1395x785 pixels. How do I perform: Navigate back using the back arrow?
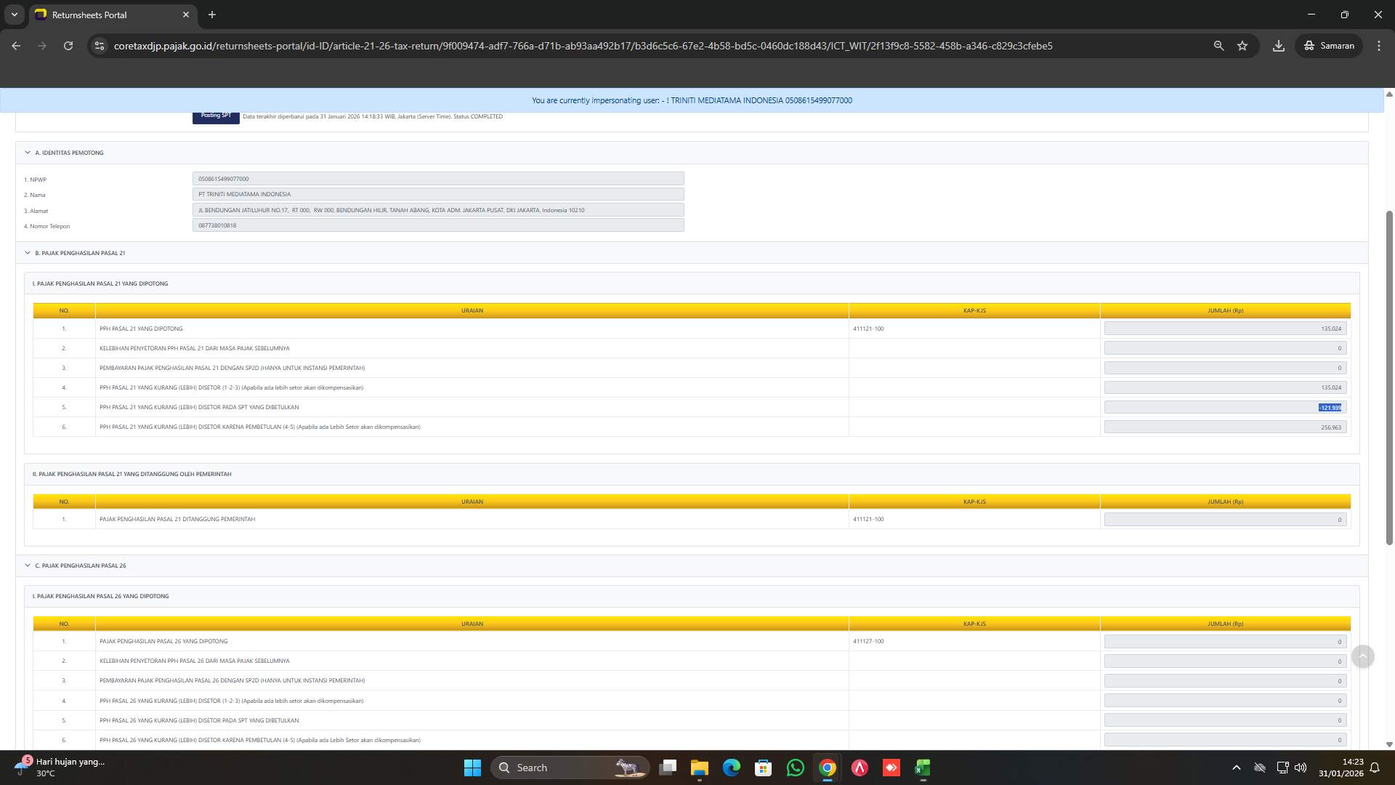(16, 45)
